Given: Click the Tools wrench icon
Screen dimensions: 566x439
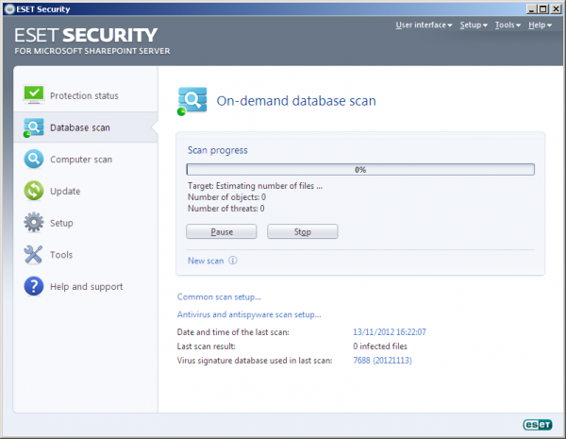Looking at the screenshot, I should pyautogui.click(x=34, y=255).
